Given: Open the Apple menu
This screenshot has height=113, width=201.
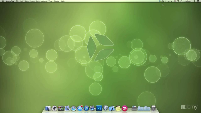Looking at the screenshot, I should 3,1.
